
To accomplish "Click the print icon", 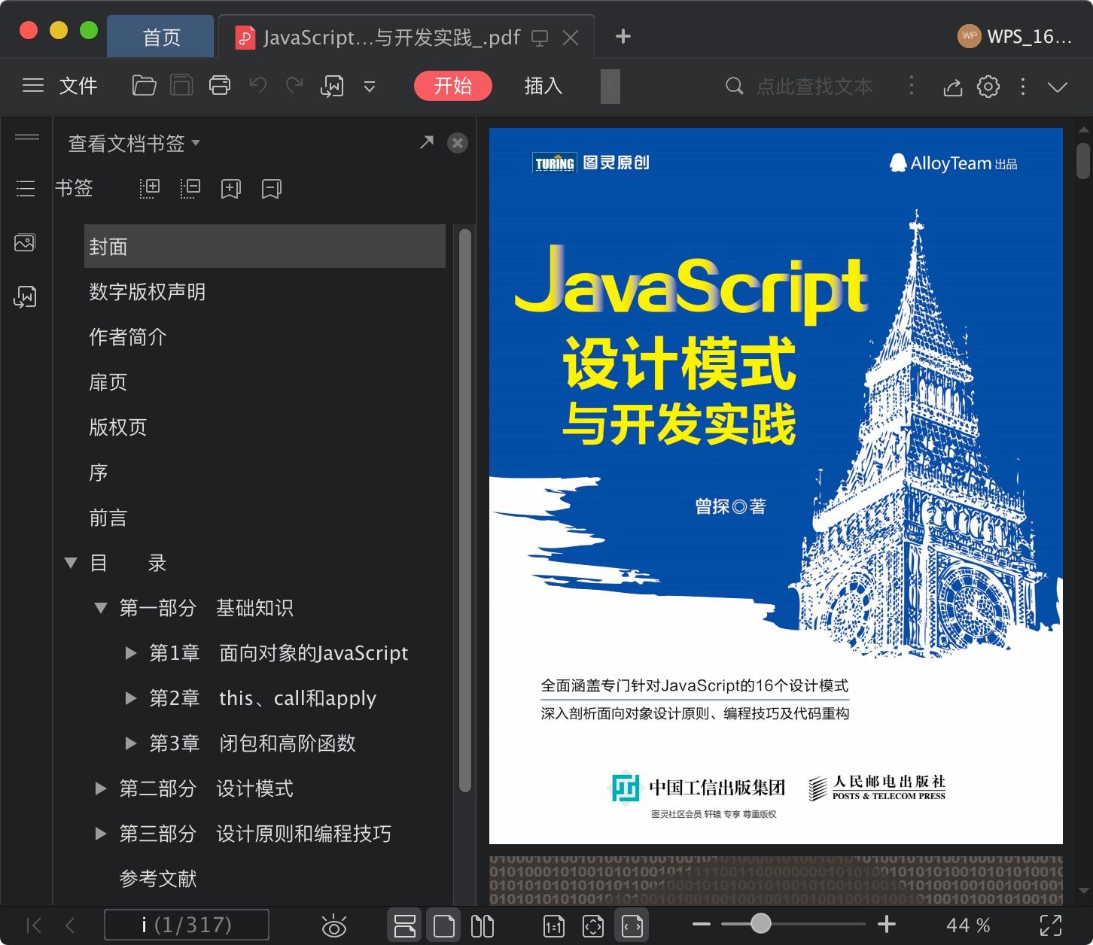I will point(220,86).
